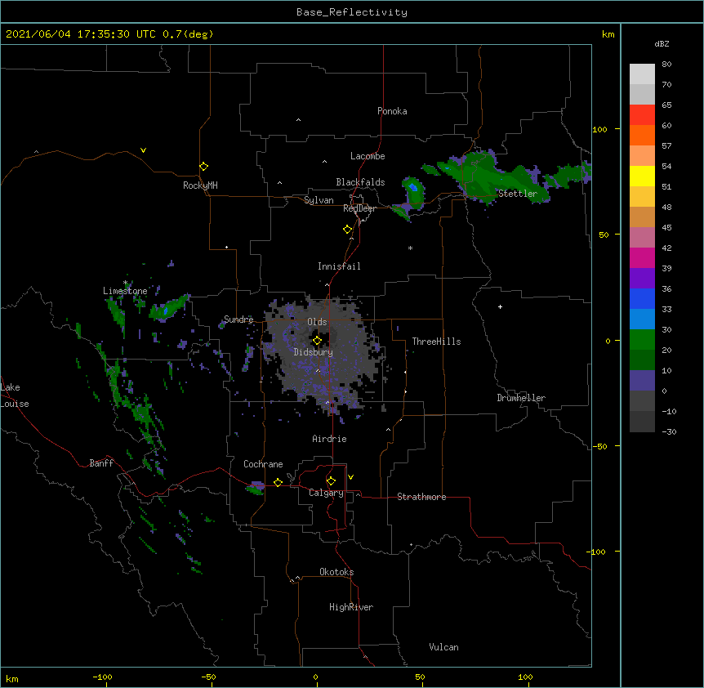Click the Olds label
This screenshot has height=688, width=704.
pos(317,322)
